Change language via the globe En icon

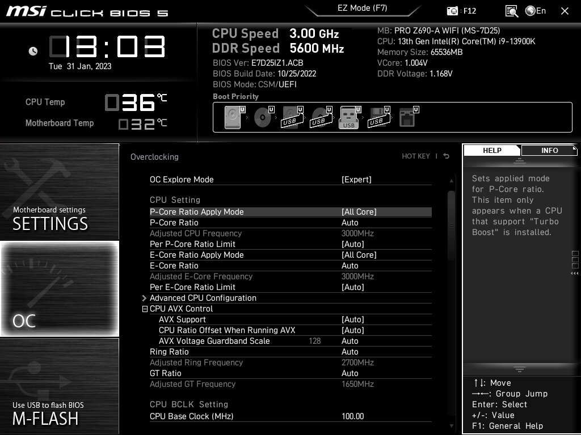[536, 11]
